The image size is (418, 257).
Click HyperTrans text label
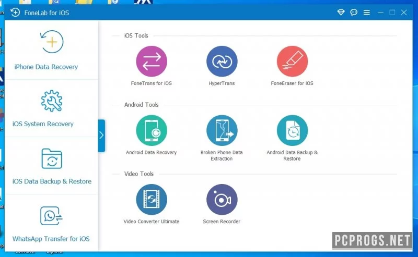point(222,83)
